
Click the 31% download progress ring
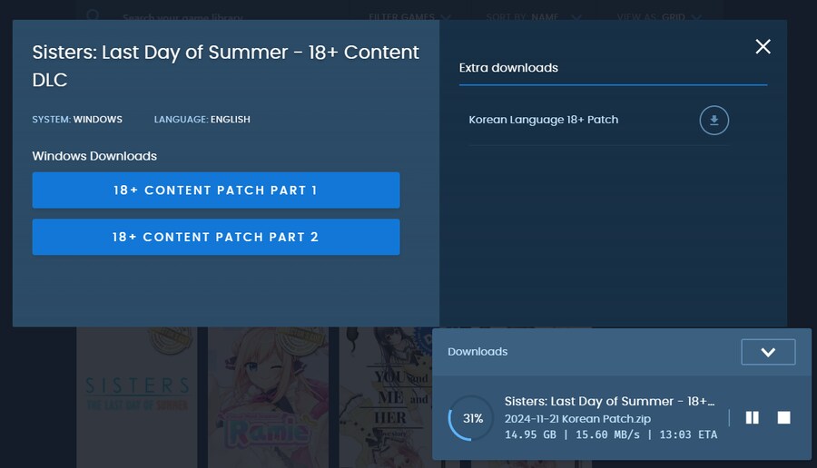point(472,419)
